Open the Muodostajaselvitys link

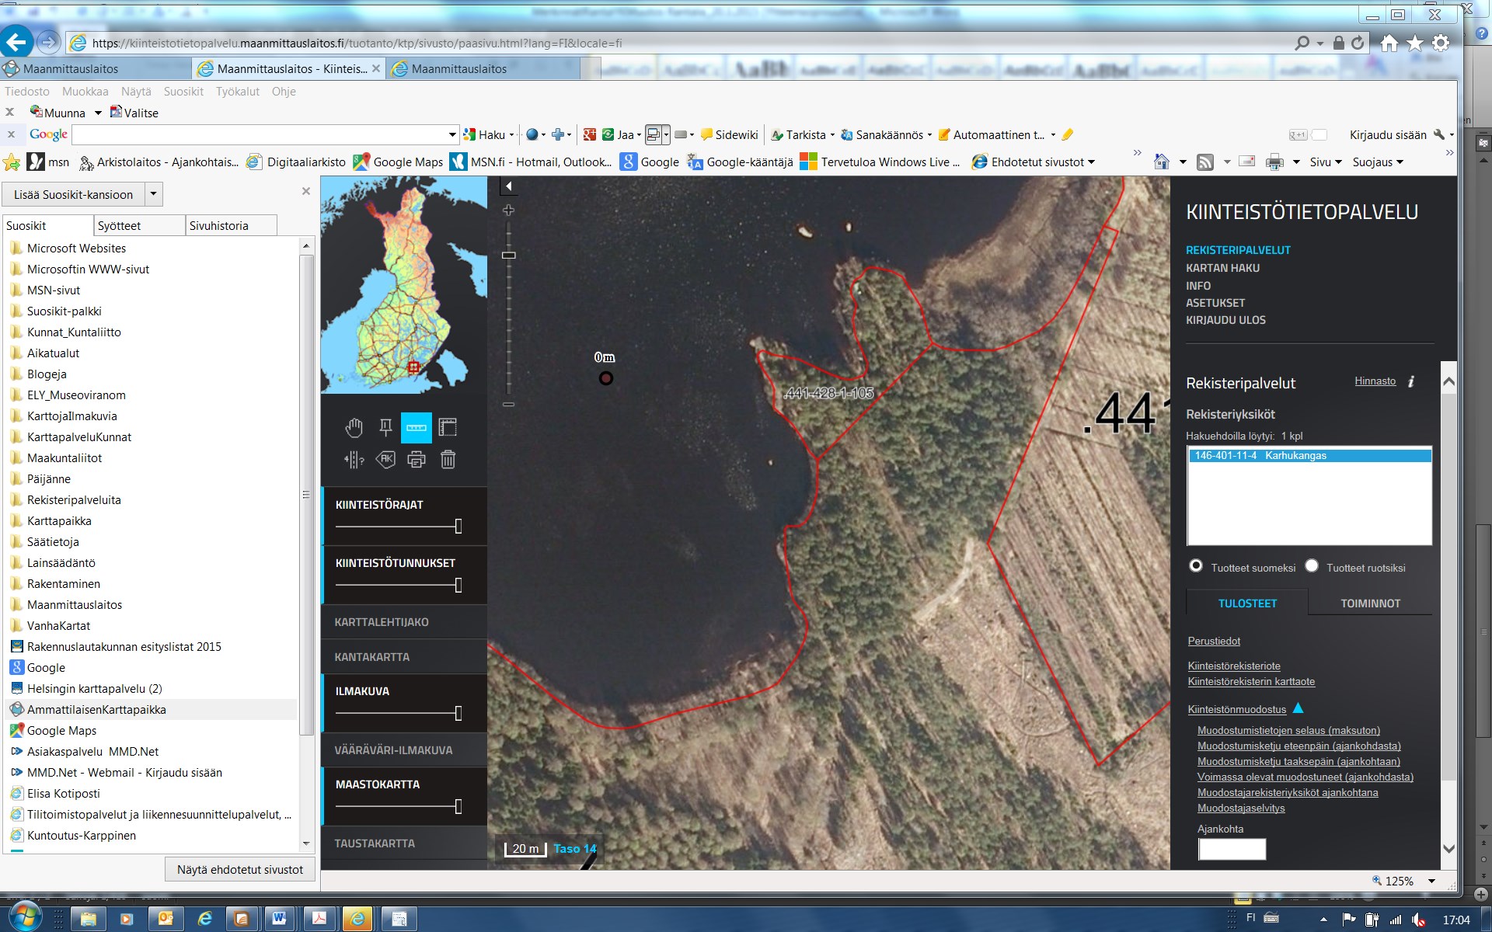coord(1241,809)
